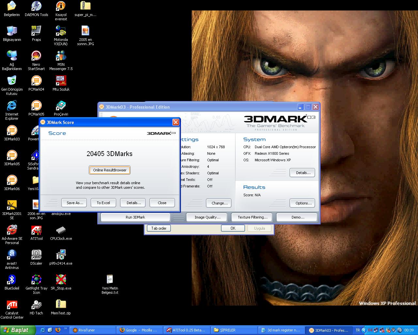Select the MemTest.zip archive icon
The height and width of the screenshot is (335, 418).
(x=61, y=307)
